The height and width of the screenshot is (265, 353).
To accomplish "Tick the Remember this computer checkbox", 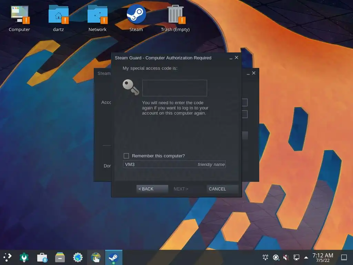I will coord(126,156).
